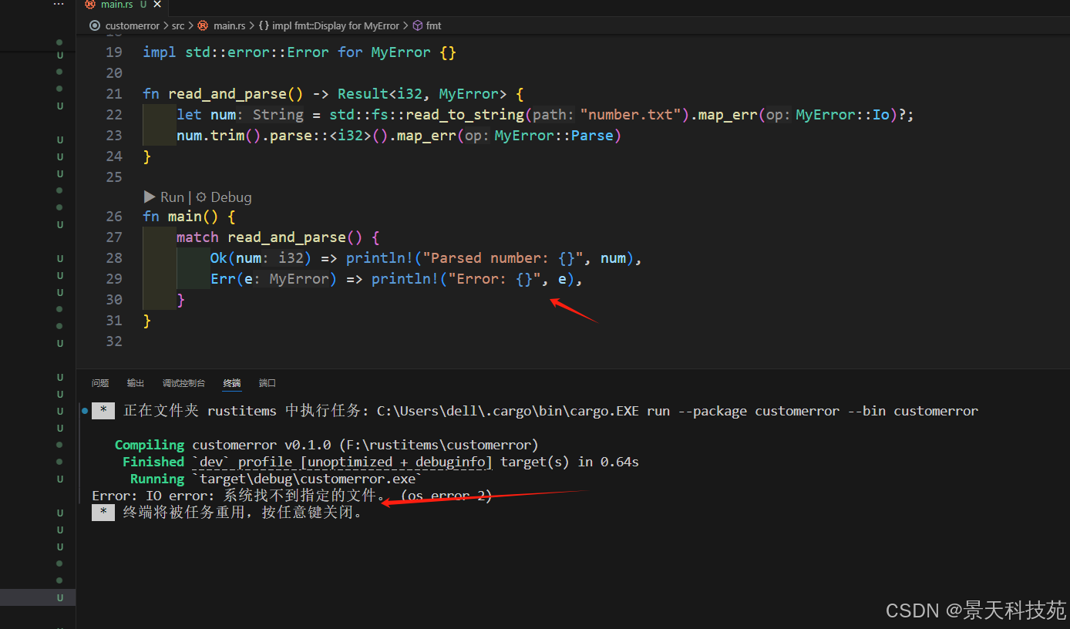Switch to the 终端 panel tab

(232, 383)
